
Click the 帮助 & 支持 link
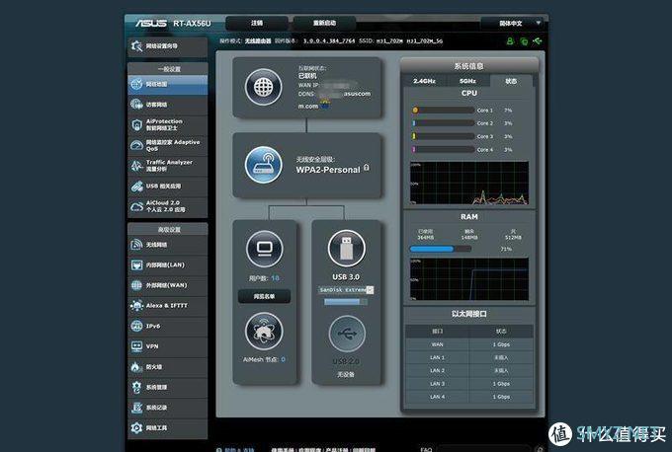(x=238, y=449)
